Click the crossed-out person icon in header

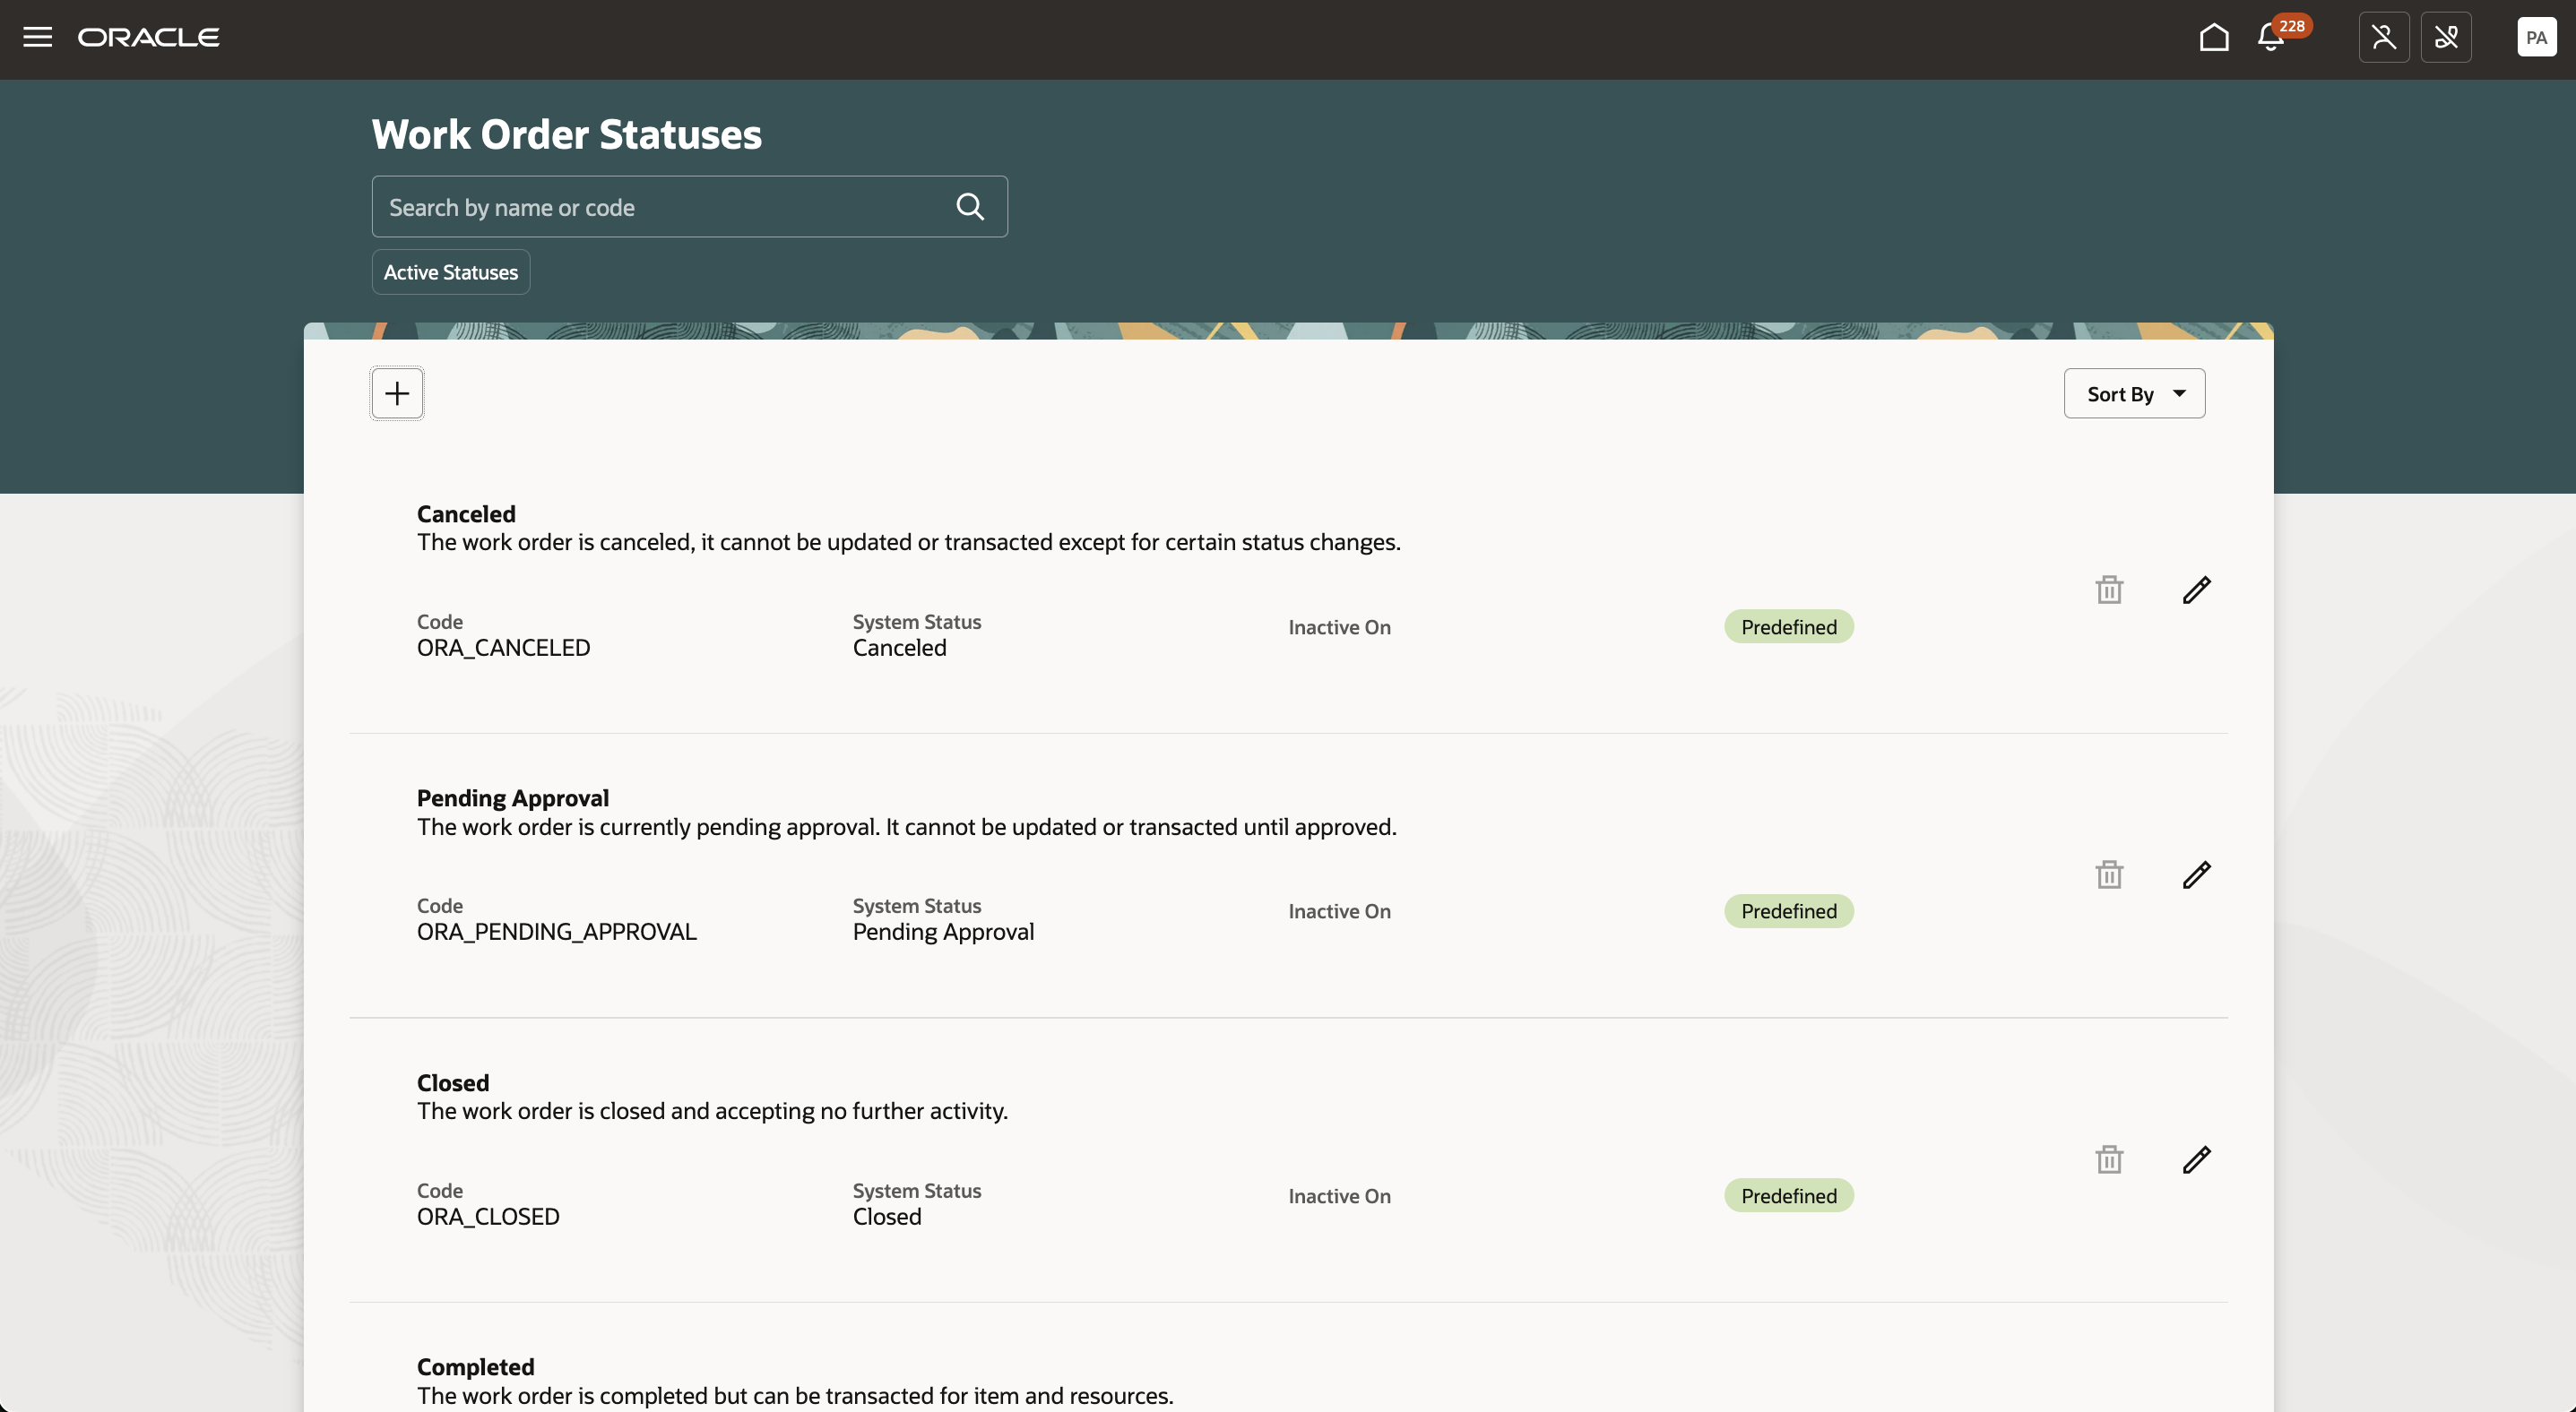click(x=2384, y=37)
